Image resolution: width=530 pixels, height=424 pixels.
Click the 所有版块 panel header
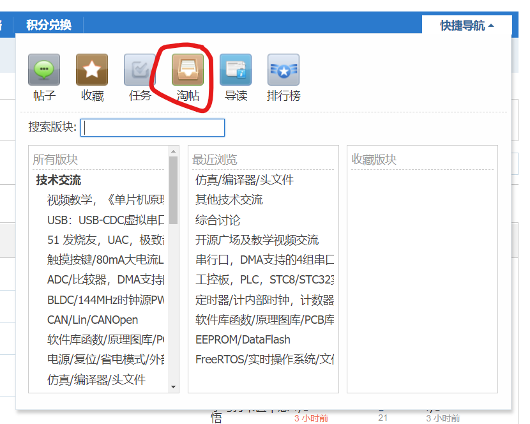click(56, 159)
